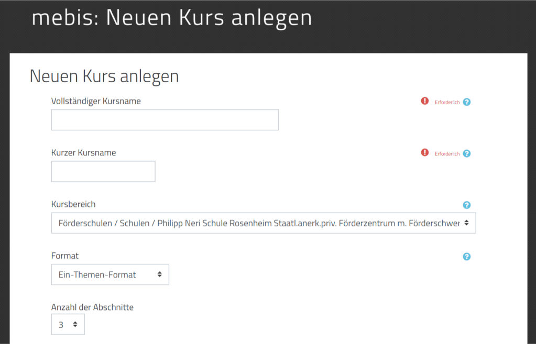Click red required icon beside Kurzer Kursname
Screen dimensions: 536x344
click(x=425, y=153)
